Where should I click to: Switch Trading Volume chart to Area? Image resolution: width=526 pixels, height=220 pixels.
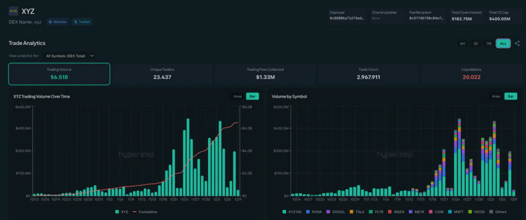[x=237, y=96]
